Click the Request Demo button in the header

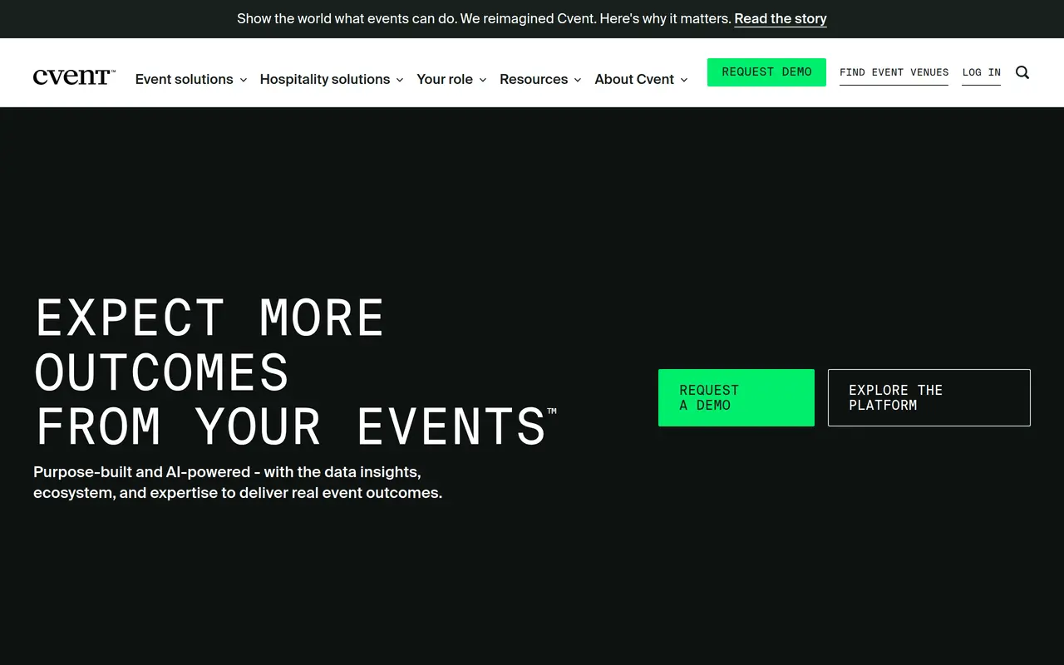[x=766, y=72]
